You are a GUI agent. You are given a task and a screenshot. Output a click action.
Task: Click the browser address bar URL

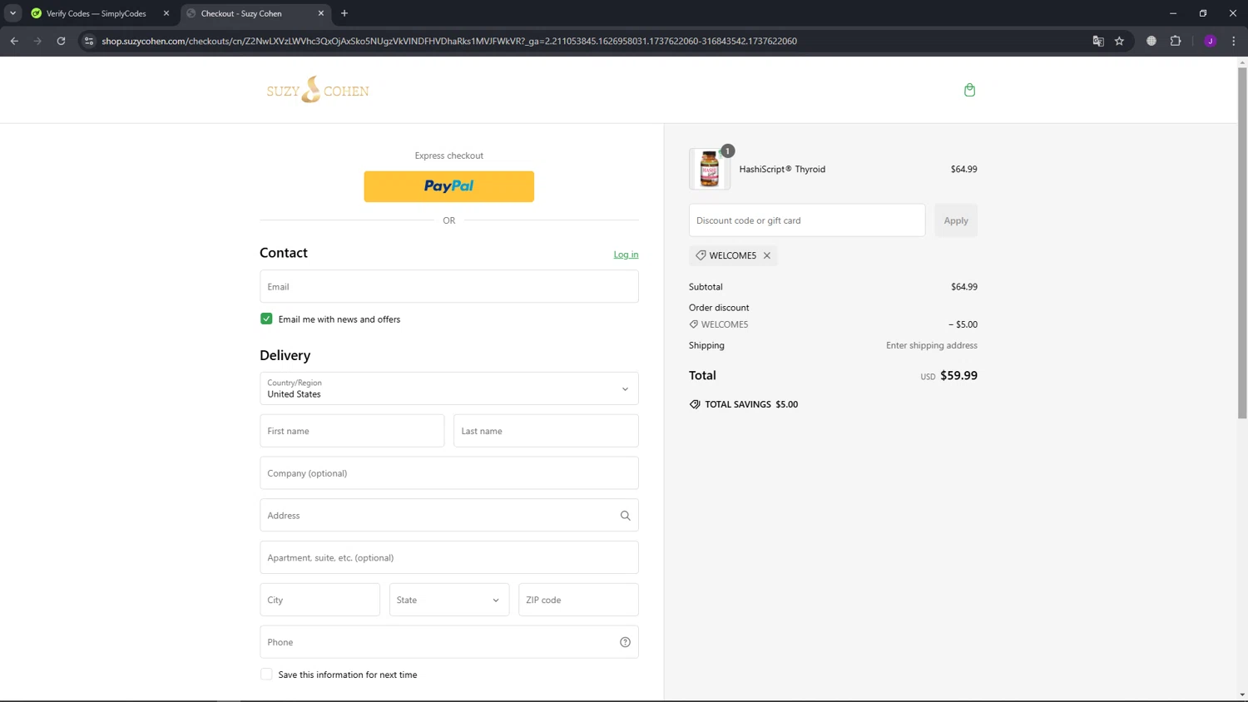tap(449, 41)
